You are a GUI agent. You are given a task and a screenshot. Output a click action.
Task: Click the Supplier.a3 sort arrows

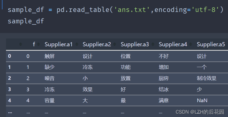(153, 44)
